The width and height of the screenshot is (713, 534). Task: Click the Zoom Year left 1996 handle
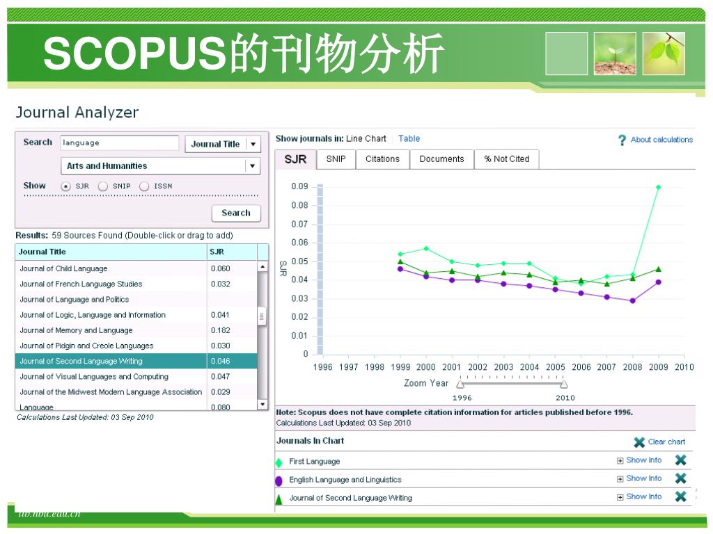pos(460,385)
